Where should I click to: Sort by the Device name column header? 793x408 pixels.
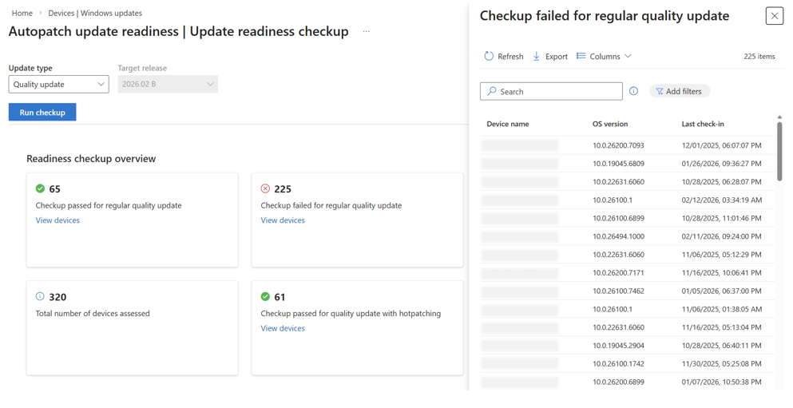tap(508, 124)
